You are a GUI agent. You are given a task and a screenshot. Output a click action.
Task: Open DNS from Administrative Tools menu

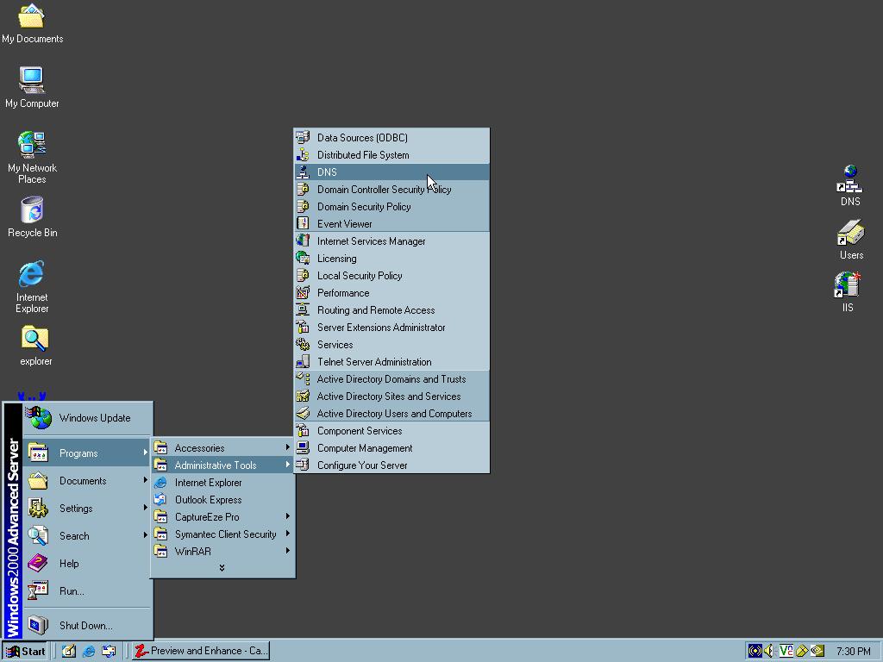click(x=392, y=172)
